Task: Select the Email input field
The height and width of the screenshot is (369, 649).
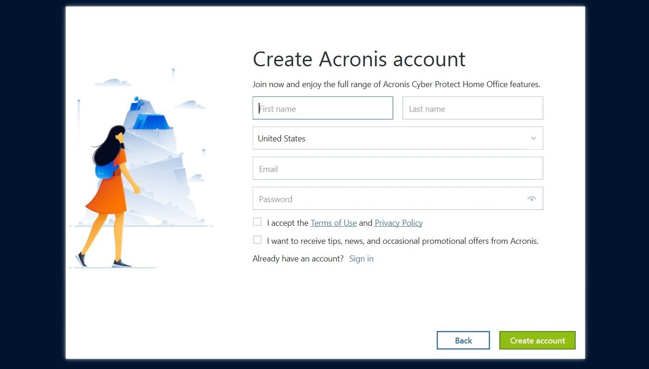Action: pyautogui.click(x=397, y=169)
